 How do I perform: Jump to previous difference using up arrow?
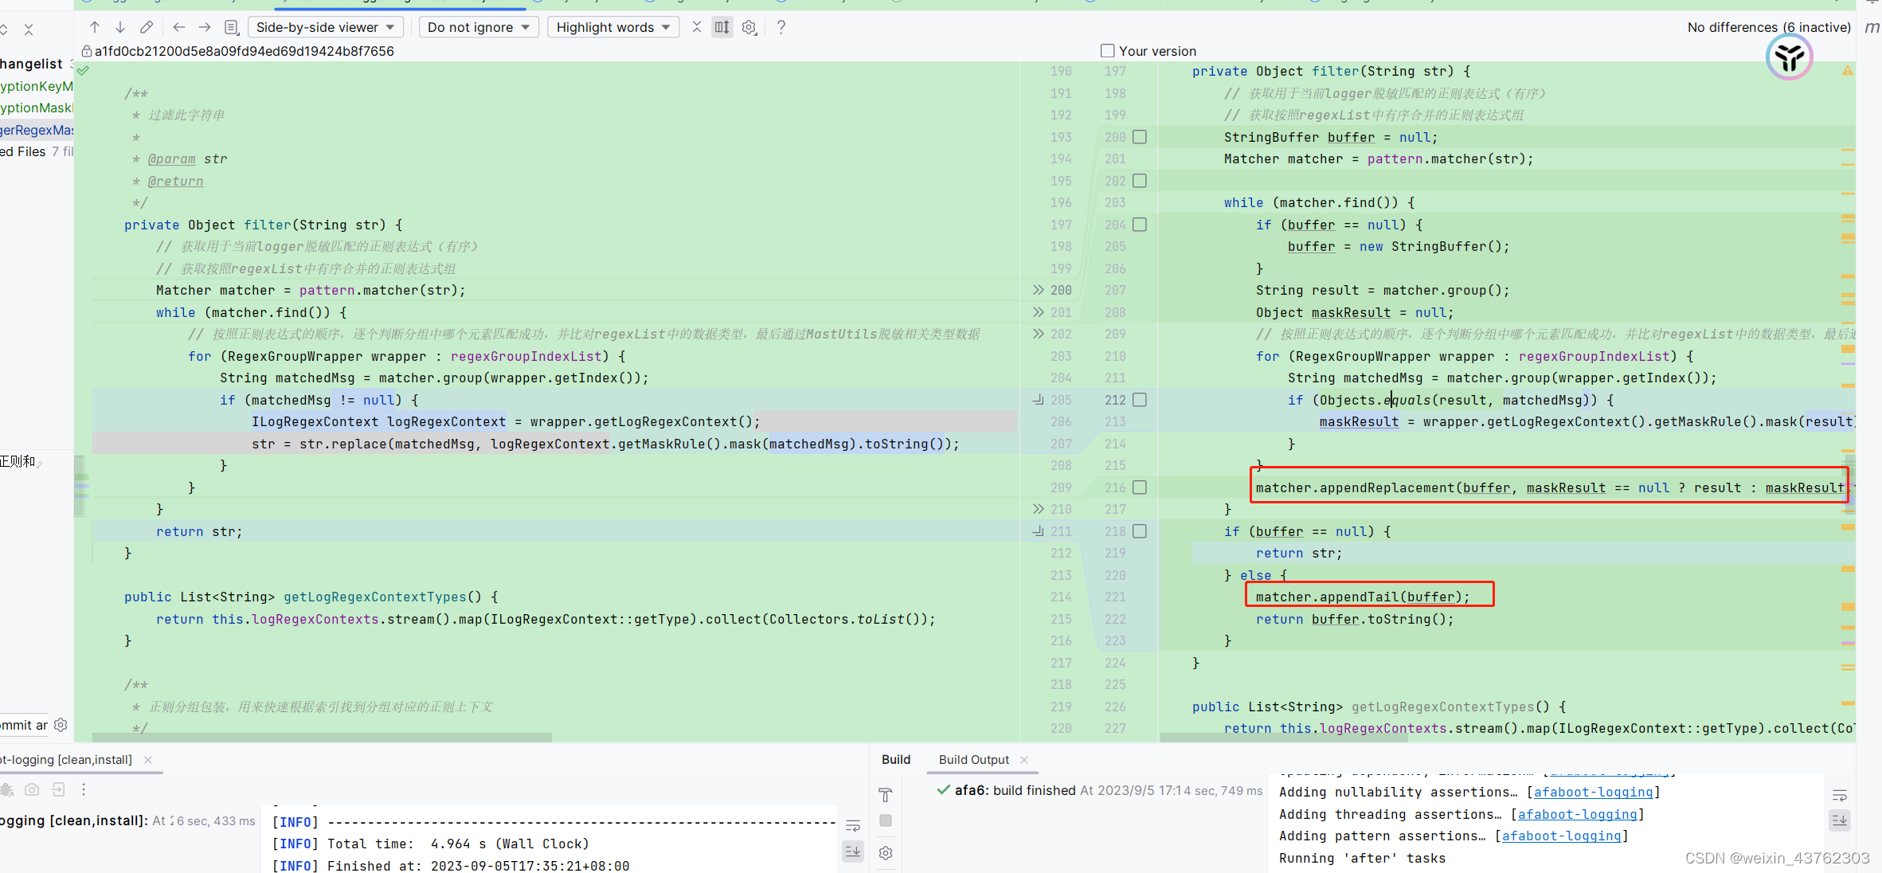pos(94,26)
